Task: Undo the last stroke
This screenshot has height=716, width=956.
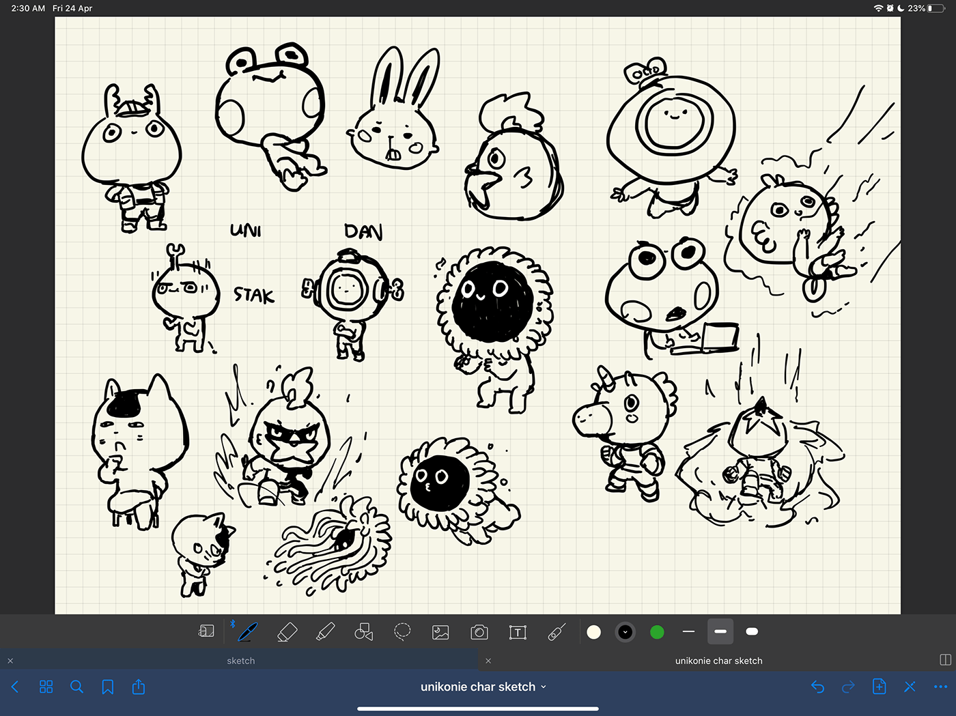Action: [x=817, y=687]
